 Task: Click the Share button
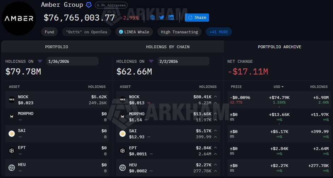tap(197, 17)
